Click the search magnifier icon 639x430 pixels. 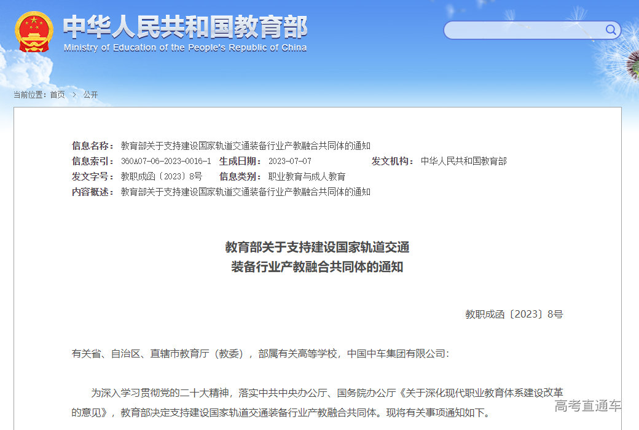coord(610,30)
